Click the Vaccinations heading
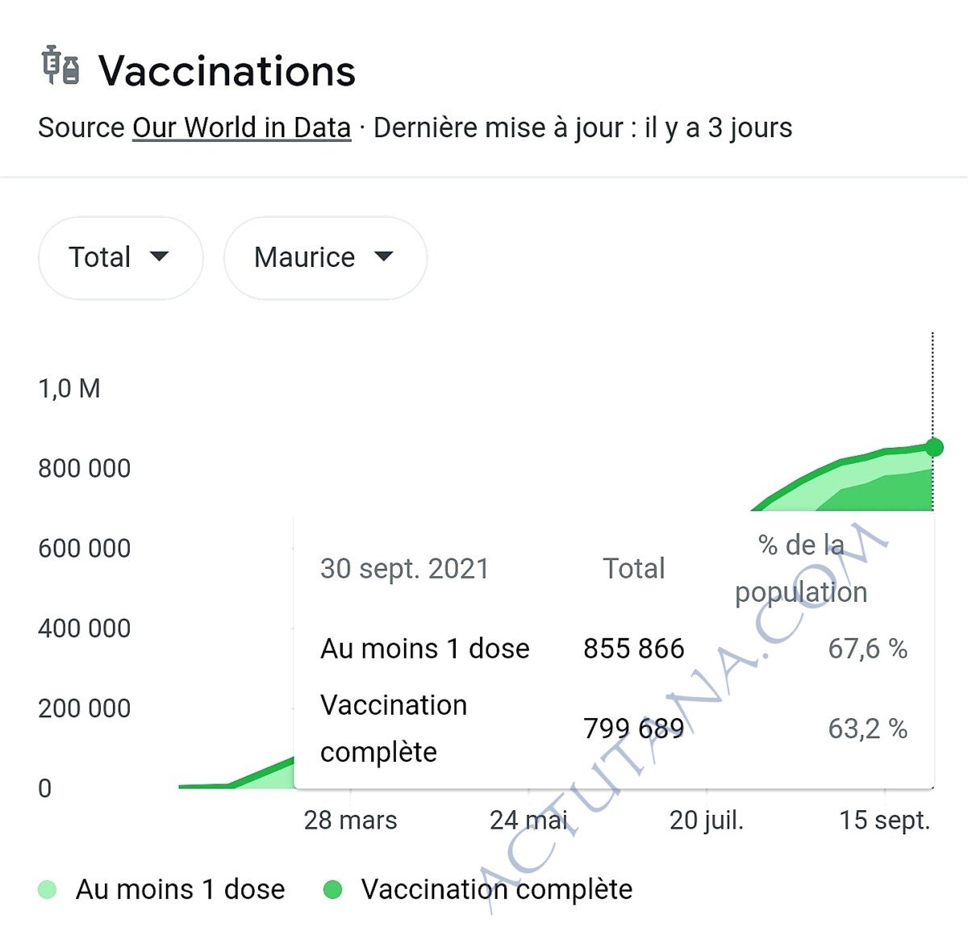This screenshot has width=968, height=944. point(227,71)
